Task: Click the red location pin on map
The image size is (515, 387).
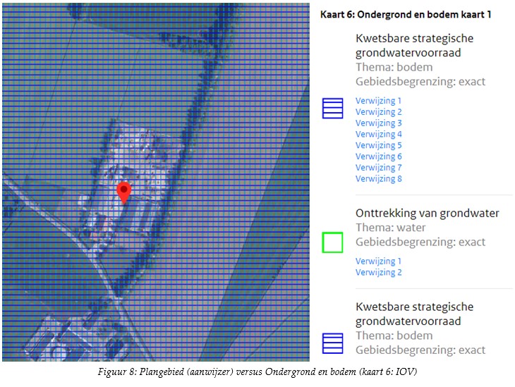Action: tap(124, 193)
